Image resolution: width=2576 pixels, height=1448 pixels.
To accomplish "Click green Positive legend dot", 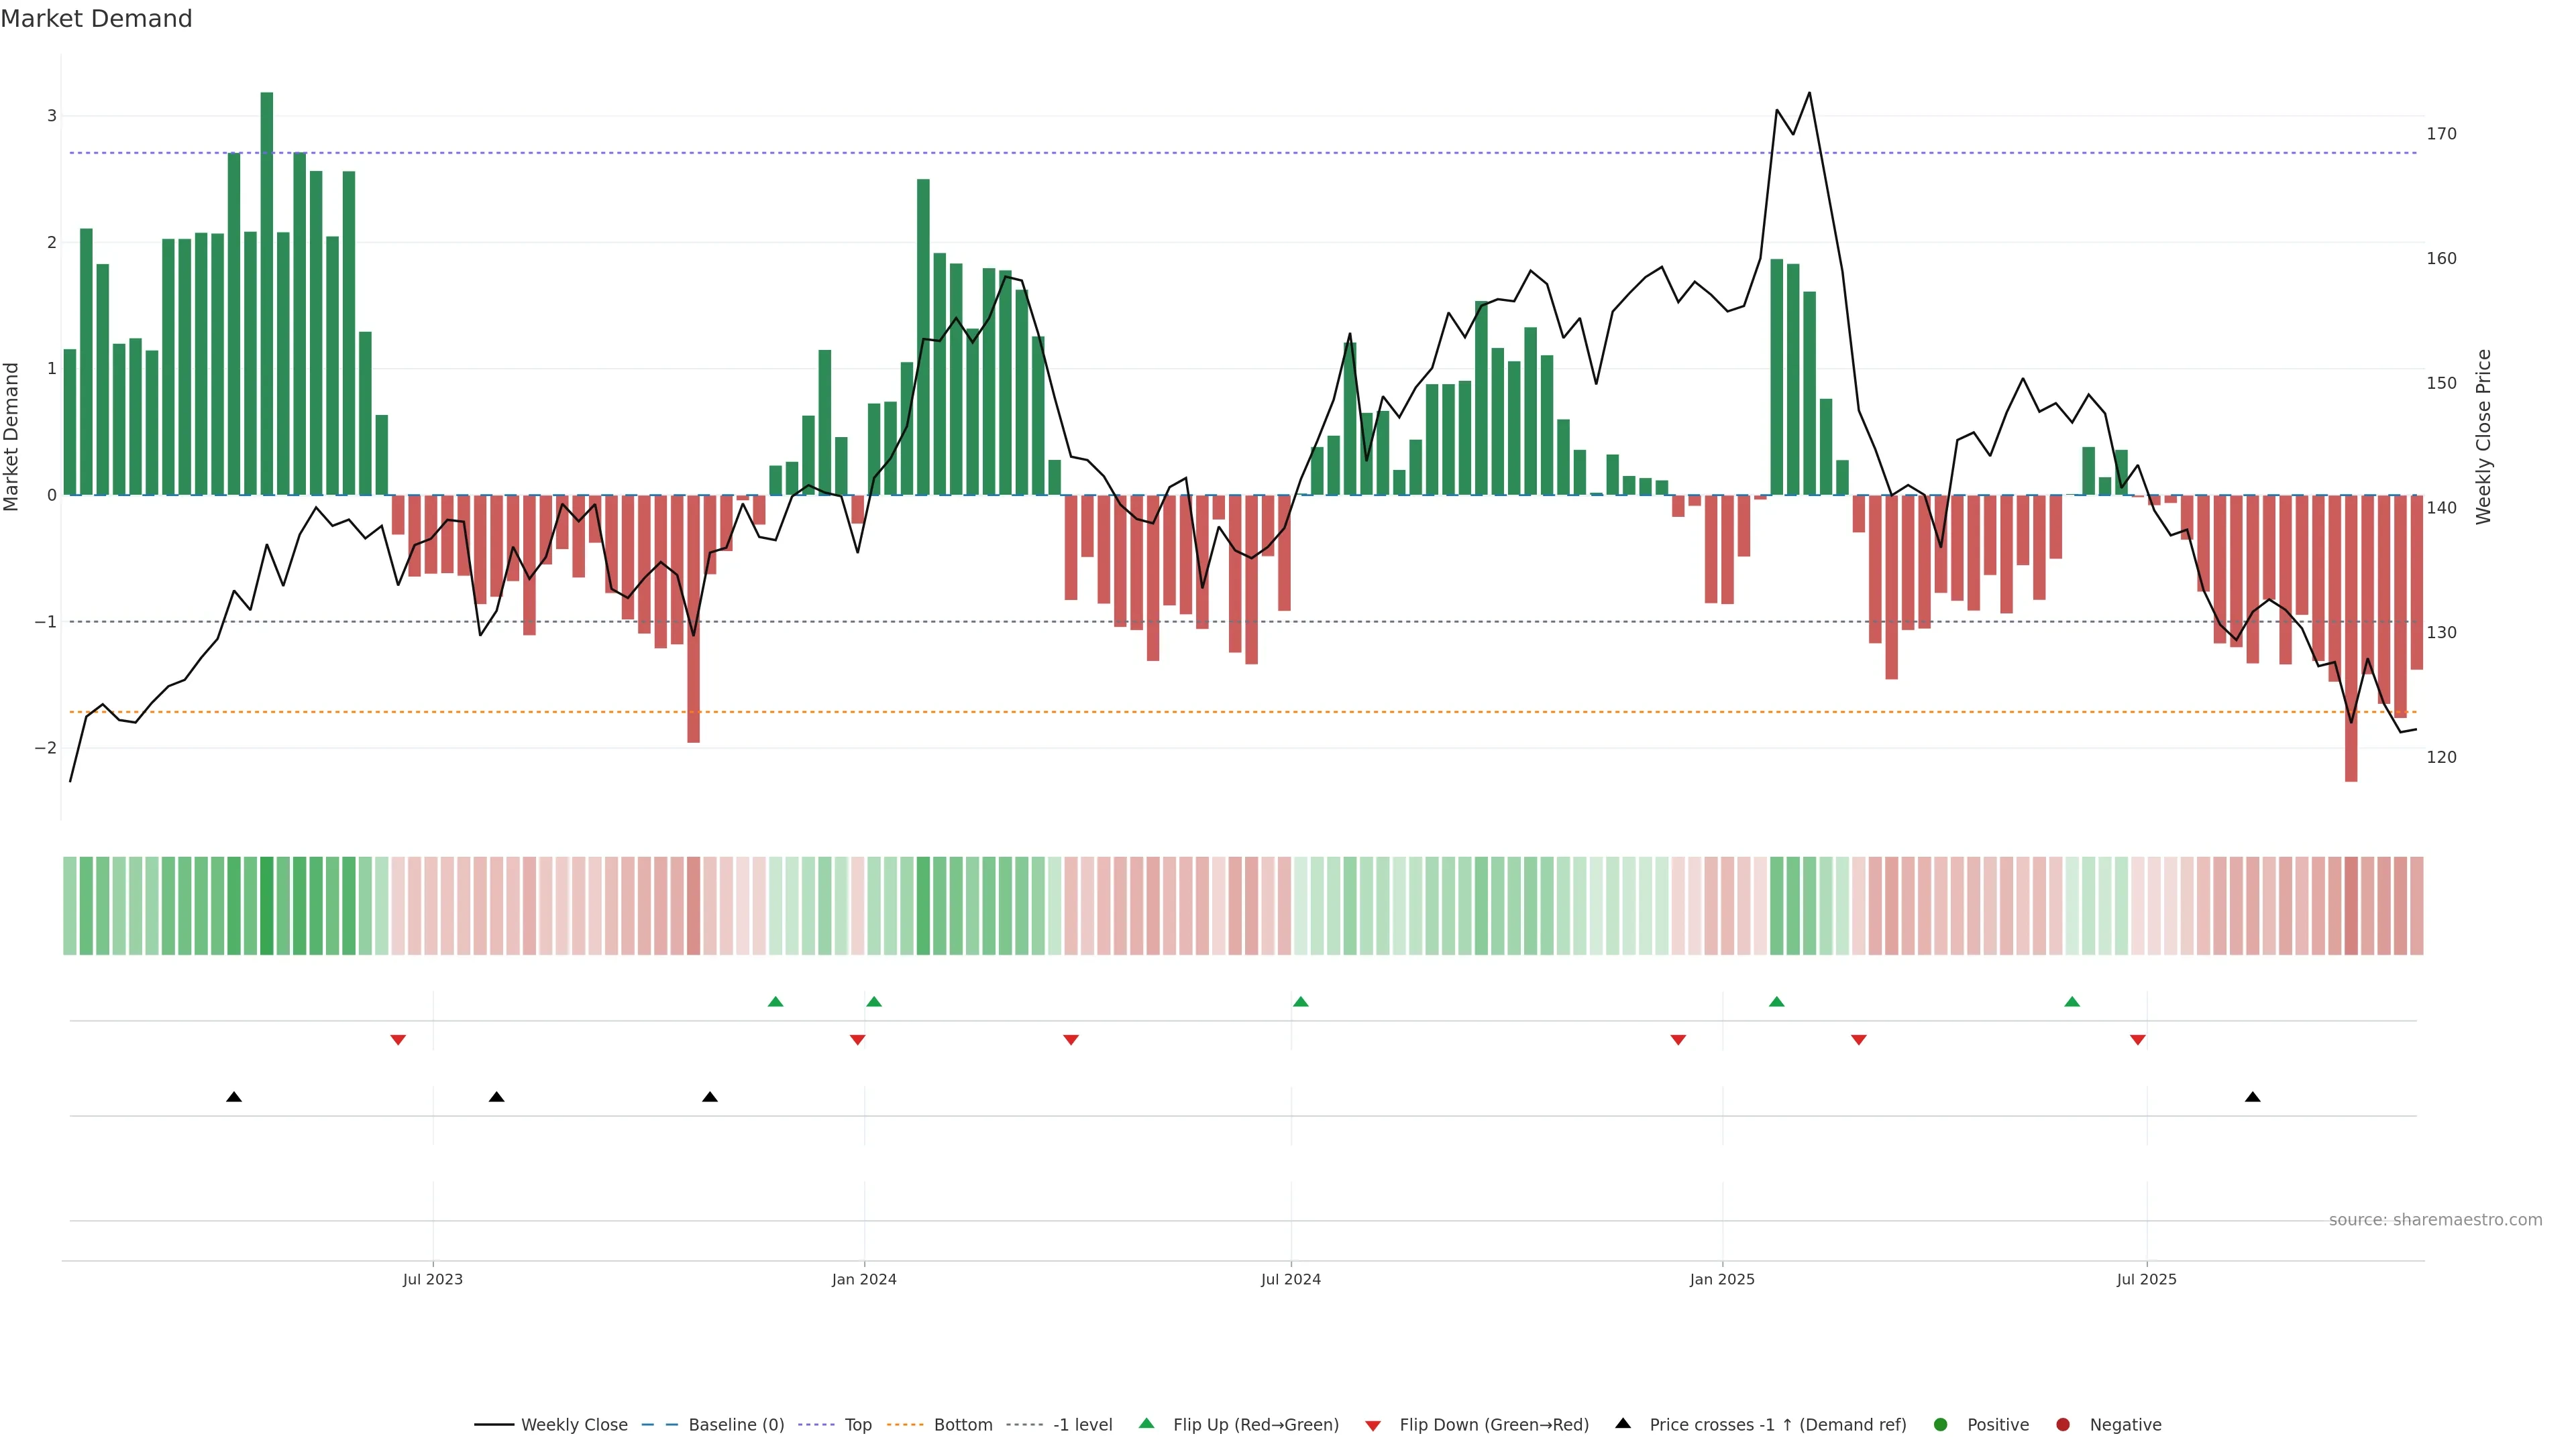I will [x=1941, y=1425].
